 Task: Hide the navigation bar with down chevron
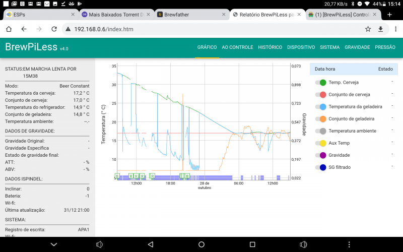click(54, 244)
